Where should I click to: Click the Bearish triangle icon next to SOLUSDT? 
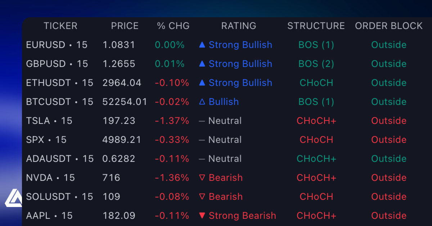(202, 197)
